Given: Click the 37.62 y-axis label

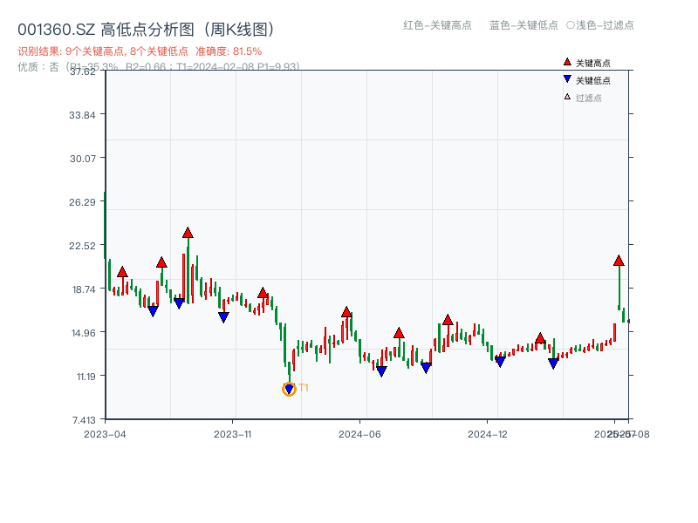Looking at the screenshot, I should (x=83, y=72).
